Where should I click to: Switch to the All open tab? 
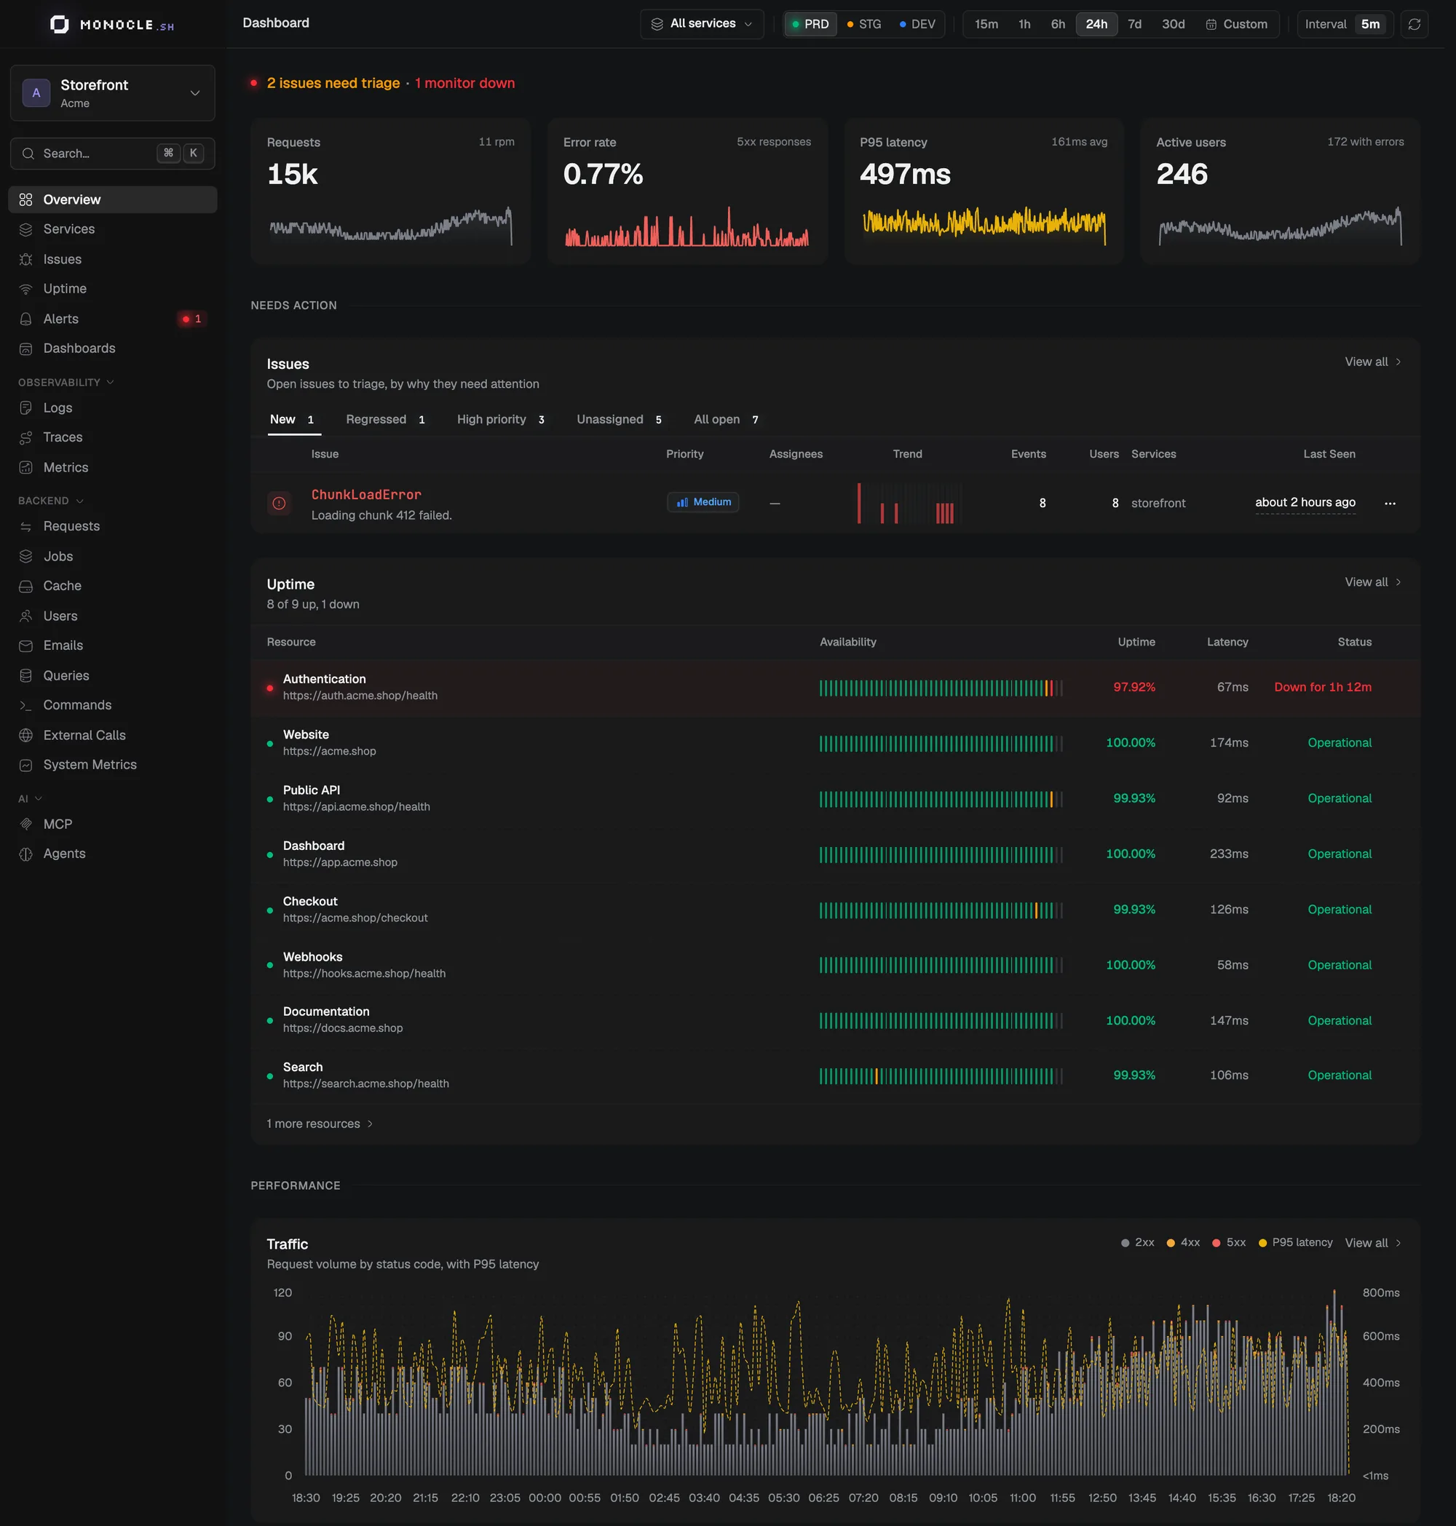click(x=727, y=420)
